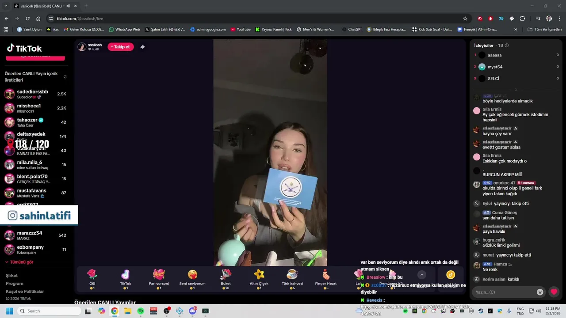This screenshot has height=318, width=566.
Task: Send the Gül rose gift
Action: (x=92, y=279)
